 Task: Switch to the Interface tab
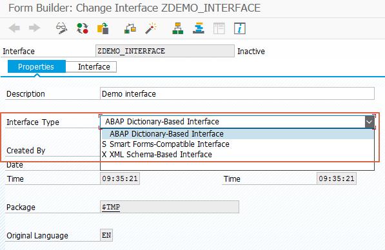pos(92,67)
